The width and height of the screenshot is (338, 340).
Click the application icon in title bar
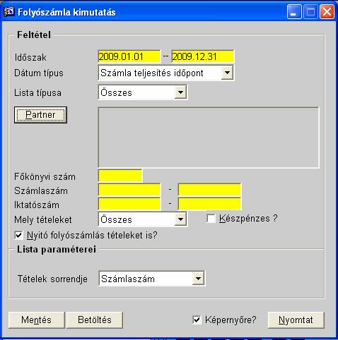[8, 11]
